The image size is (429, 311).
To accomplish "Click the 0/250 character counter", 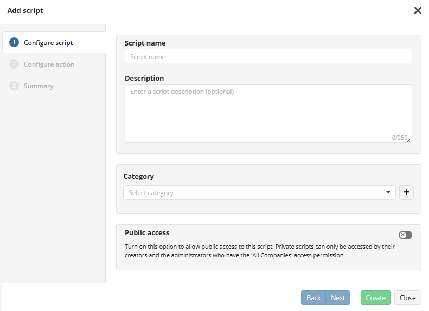I will point(399,138).
